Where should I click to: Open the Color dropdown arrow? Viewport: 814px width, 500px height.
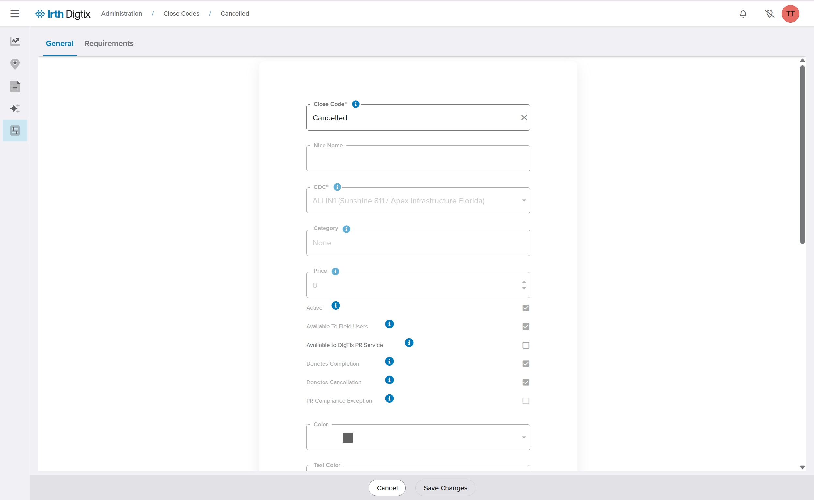[x=524, y=437]
